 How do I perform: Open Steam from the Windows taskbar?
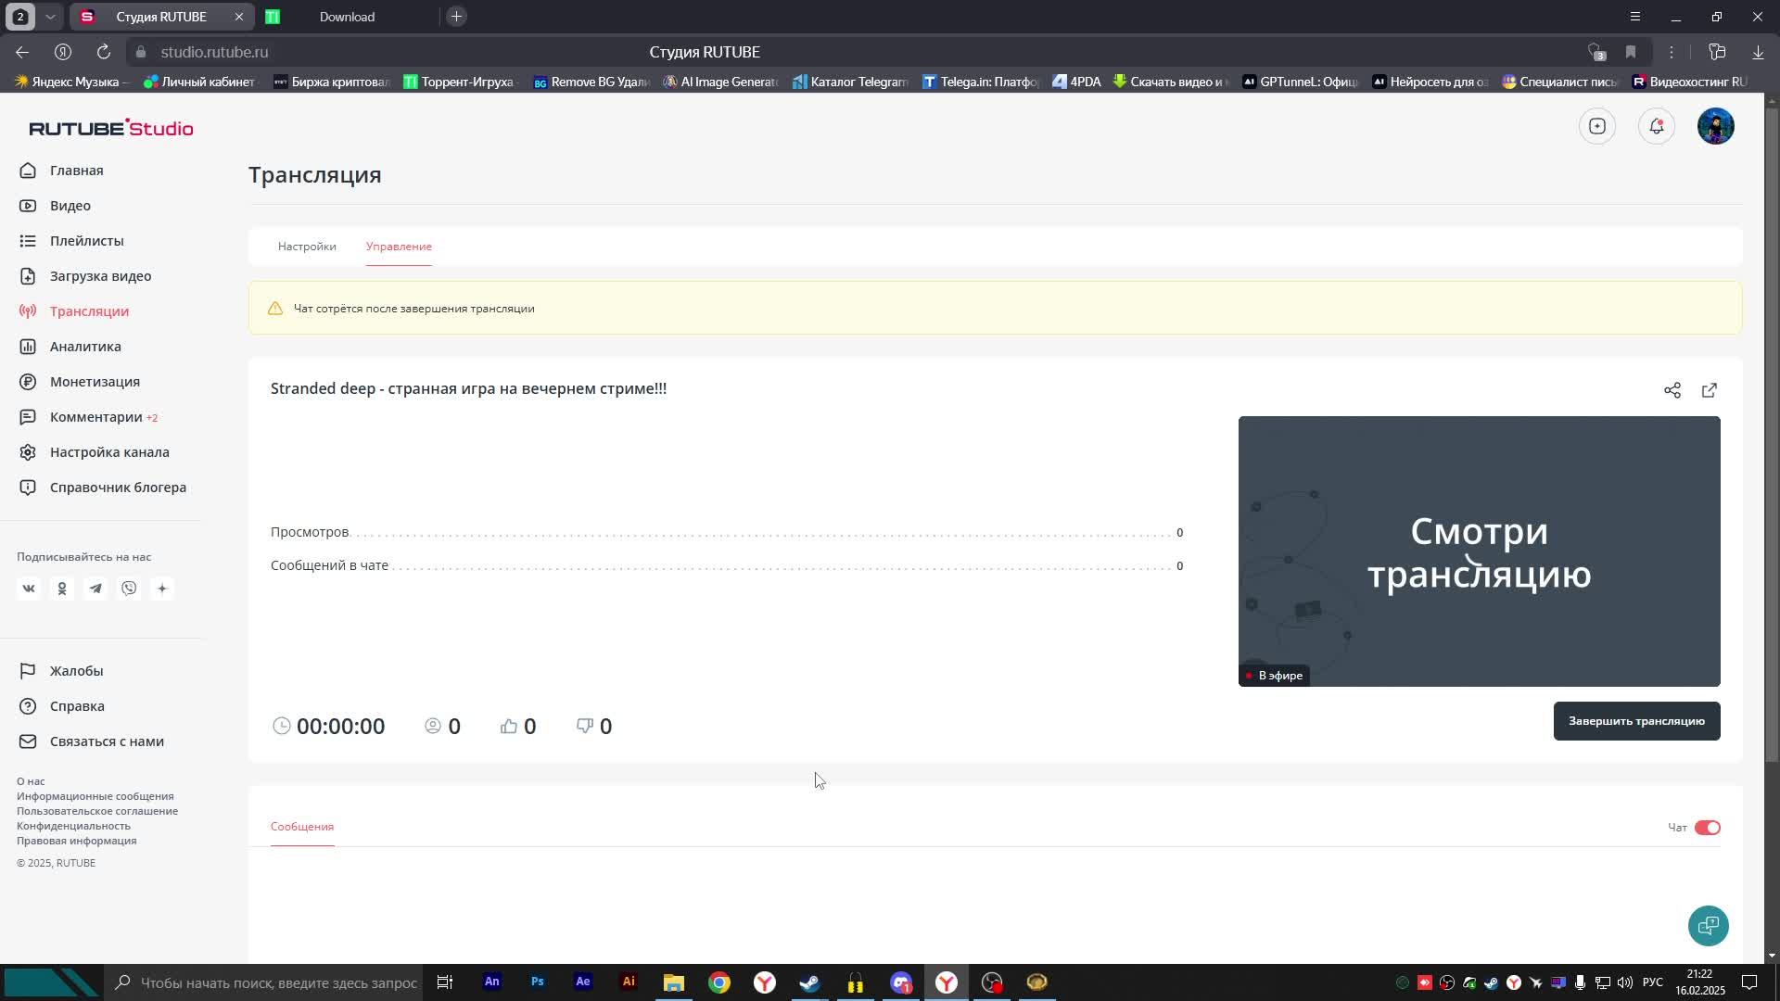click(x=809, y=982)
